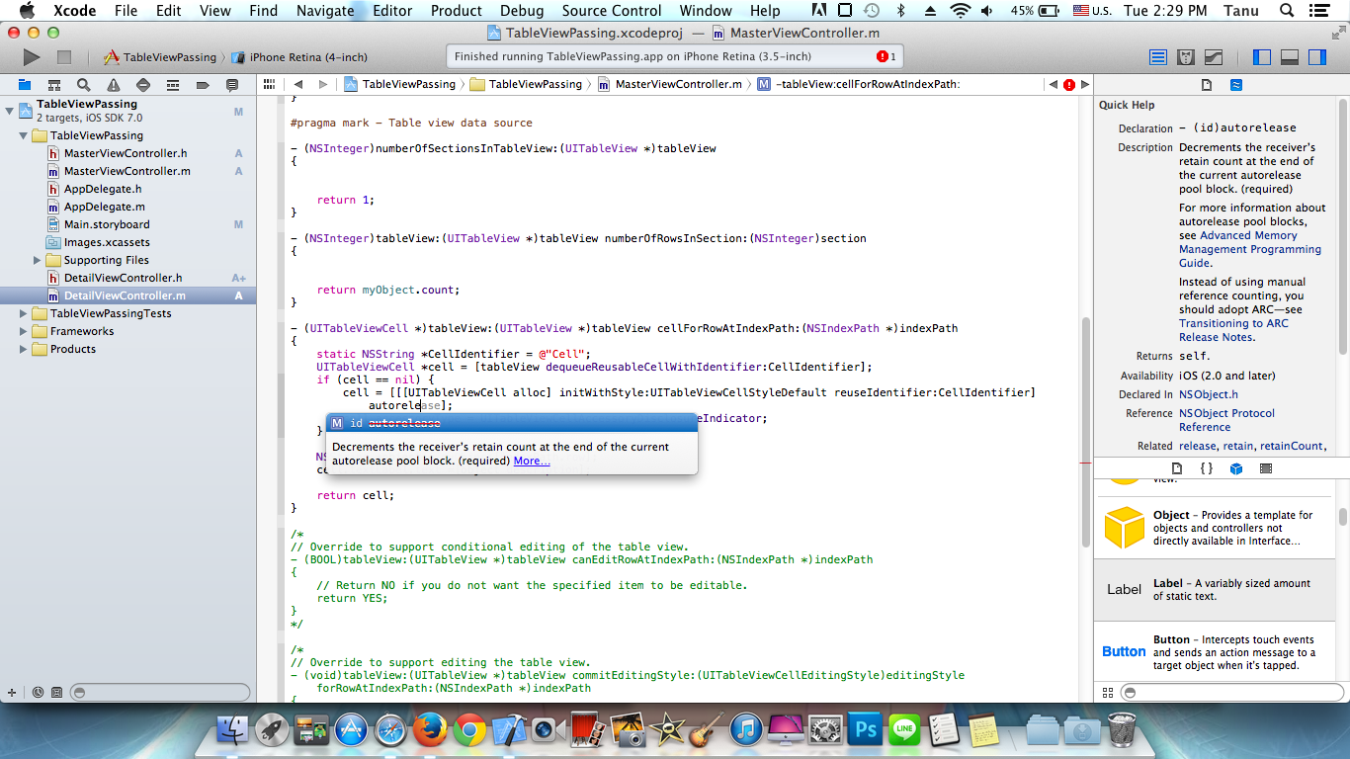1350x759 pixels.
Task: Select the autorelease completion suggestion
Action: point(512,423)
